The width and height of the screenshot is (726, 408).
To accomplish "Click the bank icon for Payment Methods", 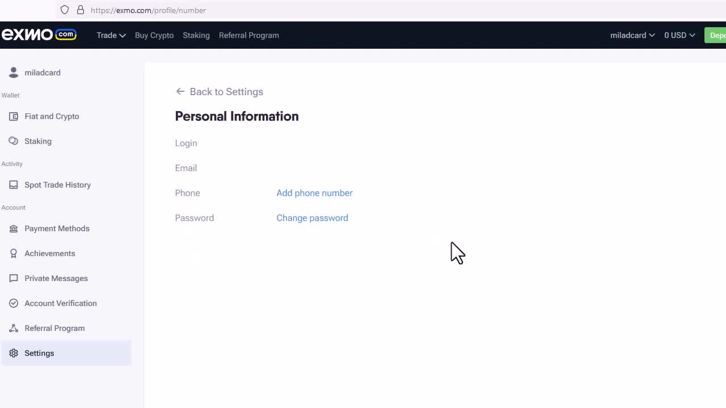I will tap(14, 228).
